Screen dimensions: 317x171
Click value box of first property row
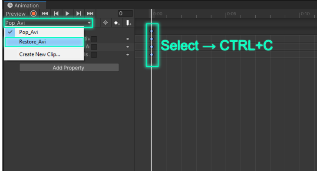94,39
